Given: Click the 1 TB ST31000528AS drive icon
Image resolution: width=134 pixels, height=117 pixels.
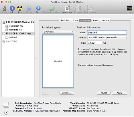Looking at the screenshot, I should [x=4, y=22].
